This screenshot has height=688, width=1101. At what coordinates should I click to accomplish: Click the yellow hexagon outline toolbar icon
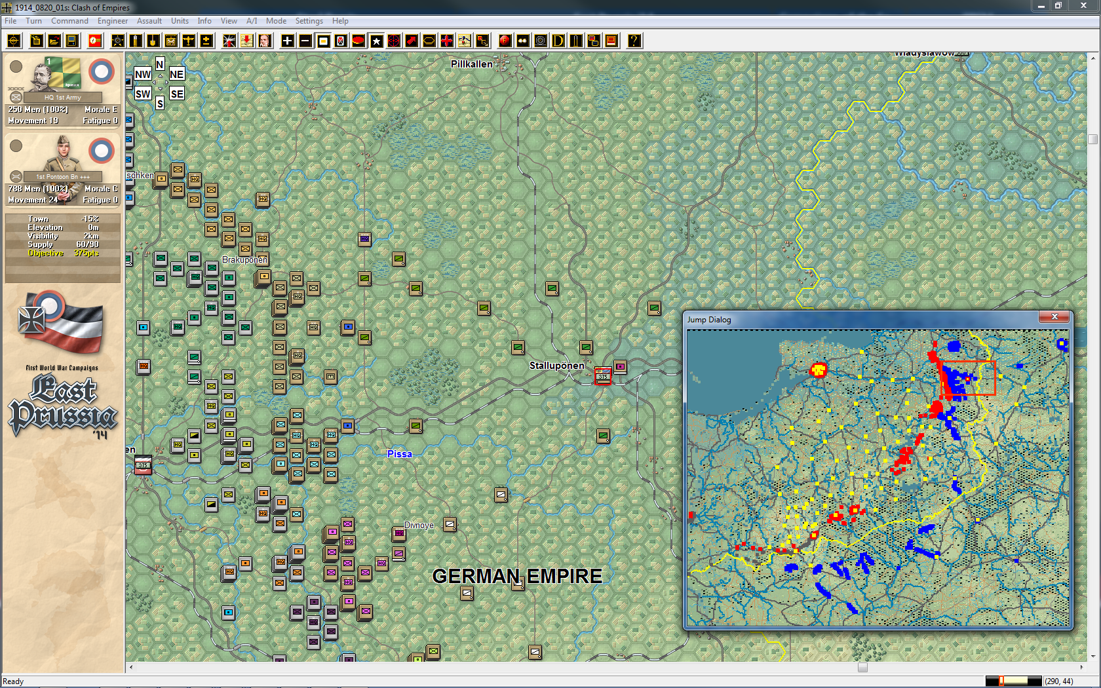click(429, 41)
